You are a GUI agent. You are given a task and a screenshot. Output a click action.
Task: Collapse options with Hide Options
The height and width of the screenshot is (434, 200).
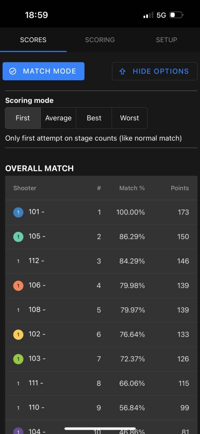(154, 71)
